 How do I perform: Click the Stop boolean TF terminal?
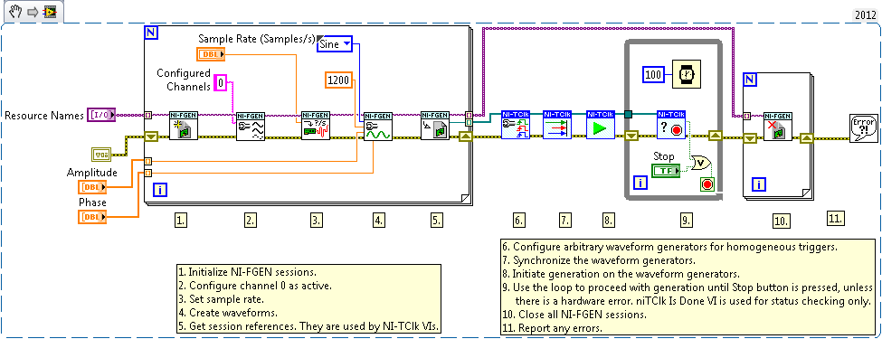click(x=666, y=170)
